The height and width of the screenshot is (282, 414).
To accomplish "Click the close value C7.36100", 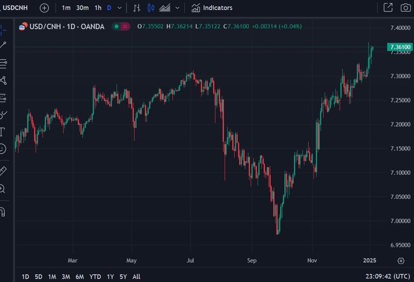I will coord(236,26).
